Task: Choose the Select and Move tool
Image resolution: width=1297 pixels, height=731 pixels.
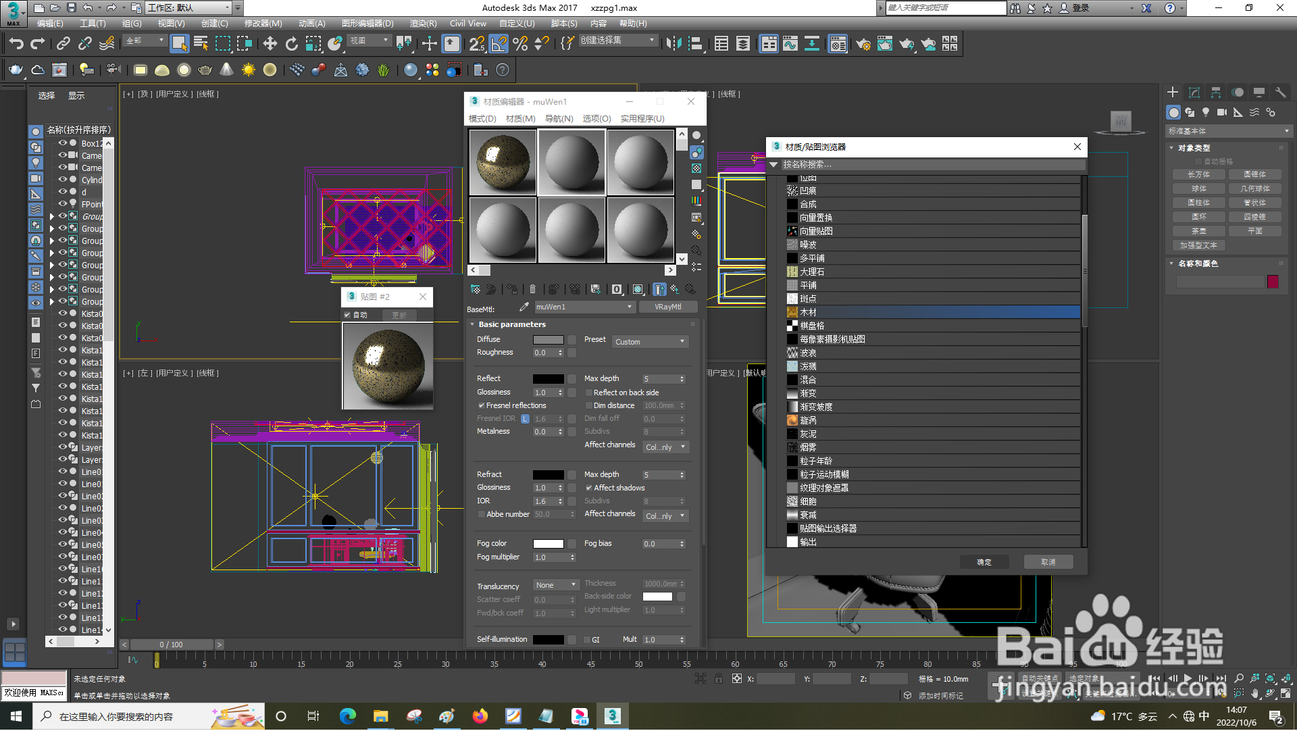Action: 270,44
